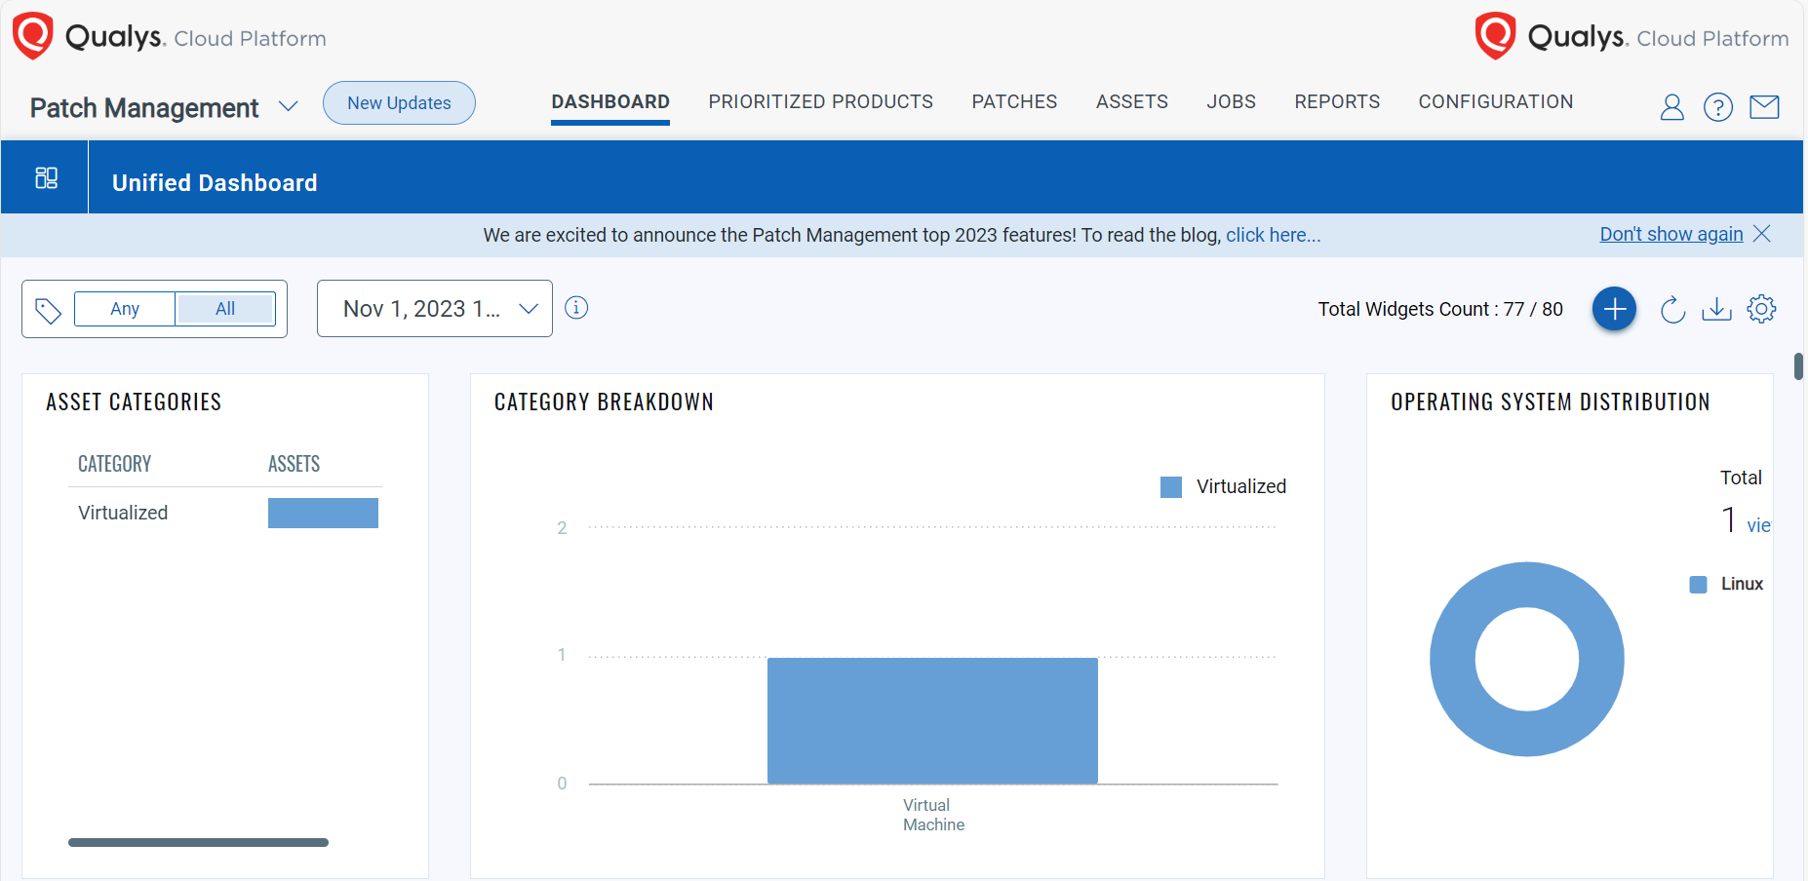Viewport: 1808px width, 881px height.
Task: Download the dashboard data
Action: [x=1717, y=308]
